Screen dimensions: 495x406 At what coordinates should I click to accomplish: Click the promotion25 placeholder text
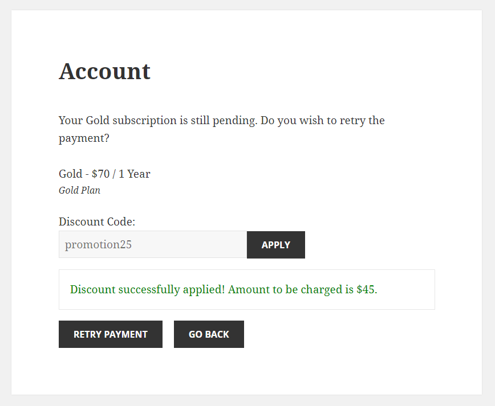click(98, 244)
